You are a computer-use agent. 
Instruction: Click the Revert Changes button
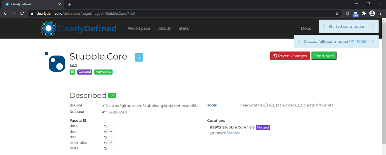coord(290,56)
